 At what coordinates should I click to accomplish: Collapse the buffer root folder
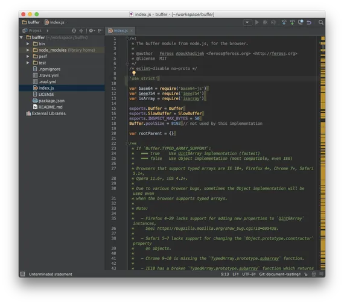pos(21,37)
